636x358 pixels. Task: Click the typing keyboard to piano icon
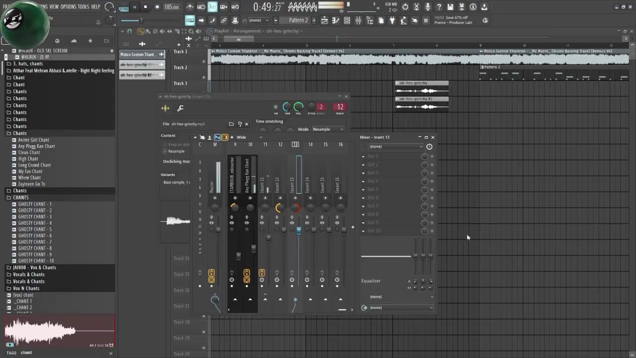(x=190, y=20)
